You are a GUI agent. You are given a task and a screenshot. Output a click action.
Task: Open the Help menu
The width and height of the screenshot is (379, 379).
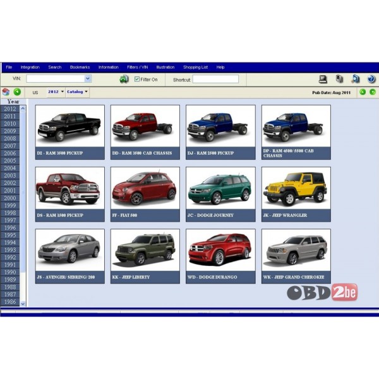[x=220, y=67]
